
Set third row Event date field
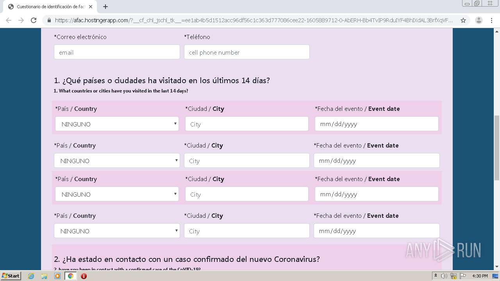click(x=377, y=194)
